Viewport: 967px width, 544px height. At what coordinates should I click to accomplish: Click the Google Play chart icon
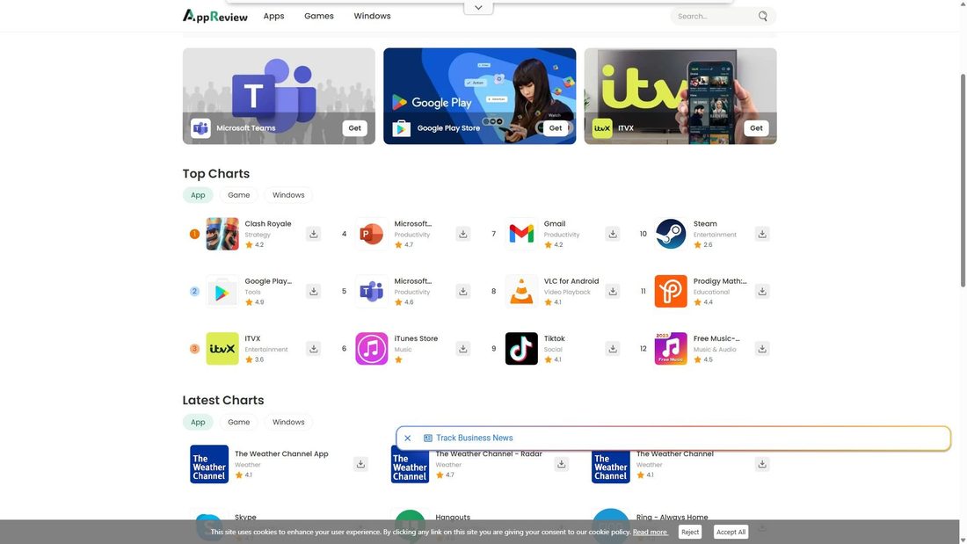[x=222, y=291]
